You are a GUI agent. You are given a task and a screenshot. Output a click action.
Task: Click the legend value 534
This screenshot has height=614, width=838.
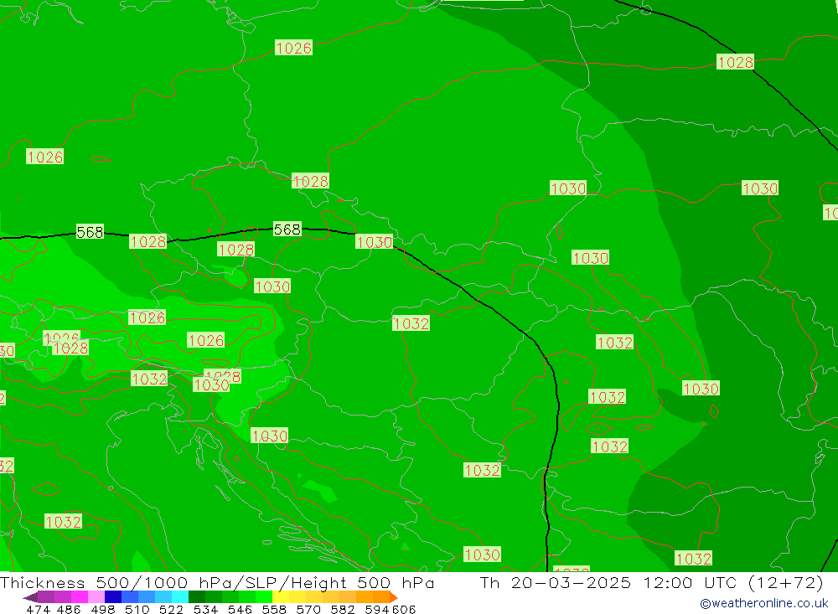206,609
